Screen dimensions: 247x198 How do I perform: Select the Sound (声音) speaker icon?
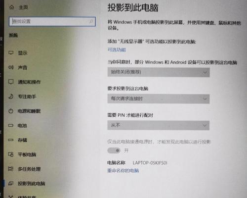tap(11, 67)
